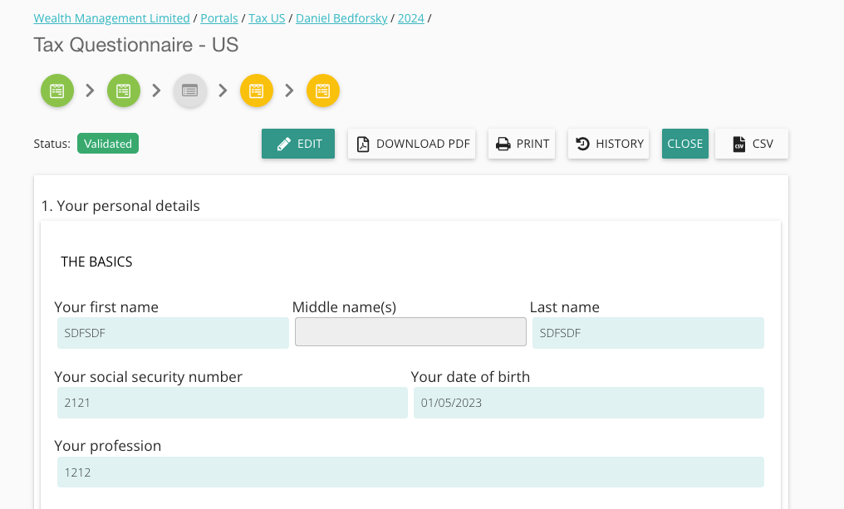The width and height of the screenshot is (844, 509).
Task: Export the questionnaire as CSV
Action: tap(752, 144)
